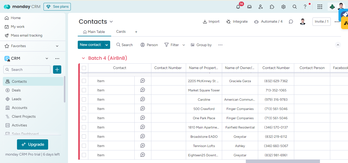Add update for Caroline row
Viewport: 348px width, 163px height.
(143, 99)
